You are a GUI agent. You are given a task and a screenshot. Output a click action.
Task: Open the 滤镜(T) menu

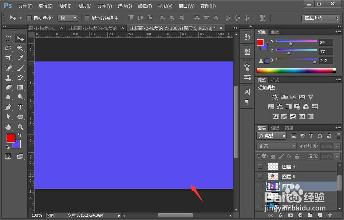pos(145,6)
